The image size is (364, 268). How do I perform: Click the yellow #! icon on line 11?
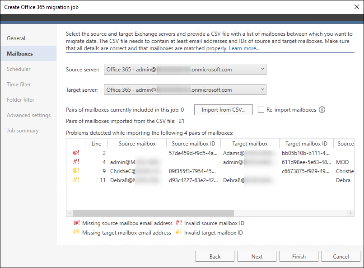click(x=76, y=179)
